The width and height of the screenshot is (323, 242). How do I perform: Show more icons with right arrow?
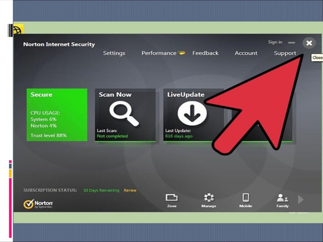pyautogui.click(x=301, y=199)
